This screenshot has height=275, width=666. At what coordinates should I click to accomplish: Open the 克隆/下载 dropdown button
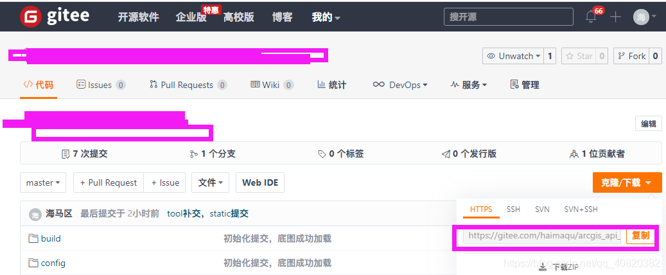(627, 182)
